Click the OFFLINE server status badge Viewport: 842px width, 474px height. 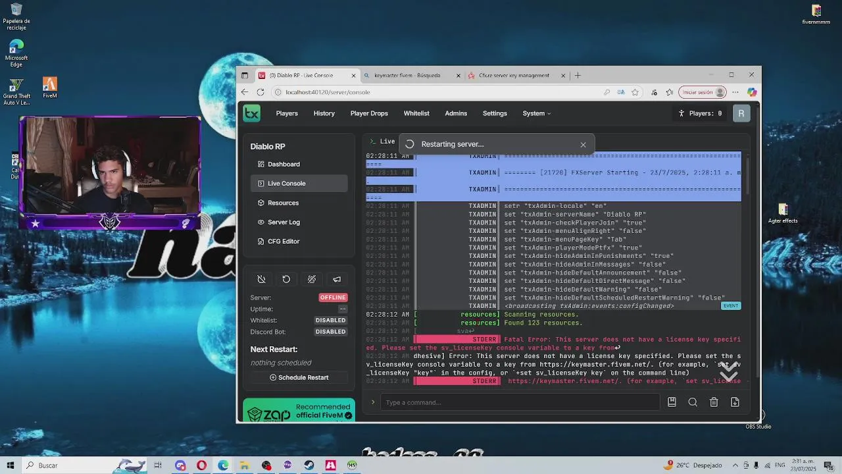pyautogui.click(x=333, y=298)
